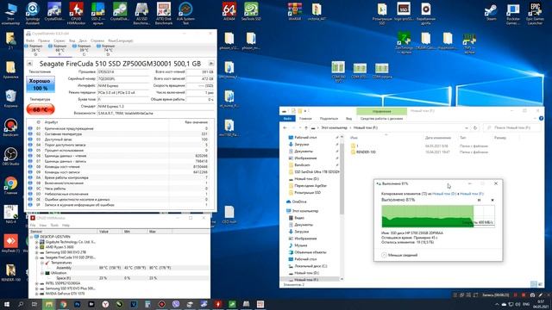Click the Bandicam screenshot camera icon
This screenshot has height=310, width=552.
tap(532, 295)
